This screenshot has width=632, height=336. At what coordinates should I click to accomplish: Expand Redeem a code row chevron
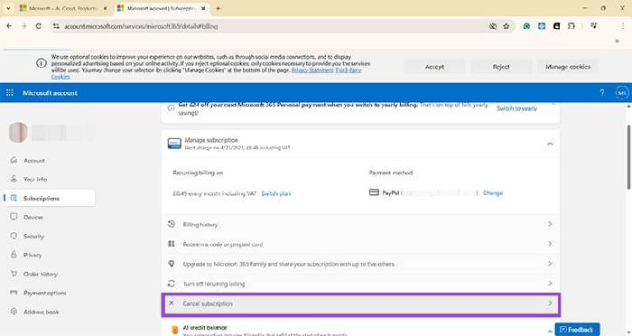click(550, 244)
